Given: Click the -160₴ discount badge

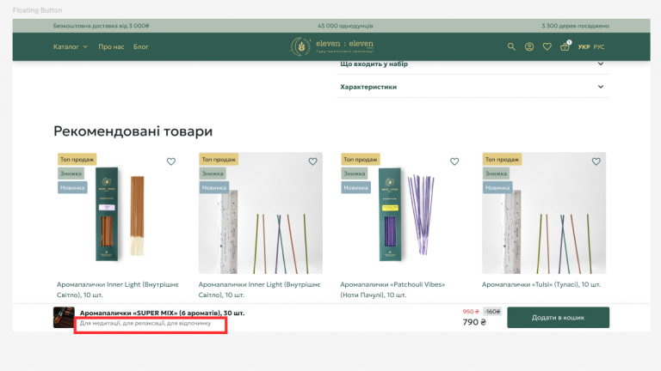Looking at the screenshot, I should [492, 311].
